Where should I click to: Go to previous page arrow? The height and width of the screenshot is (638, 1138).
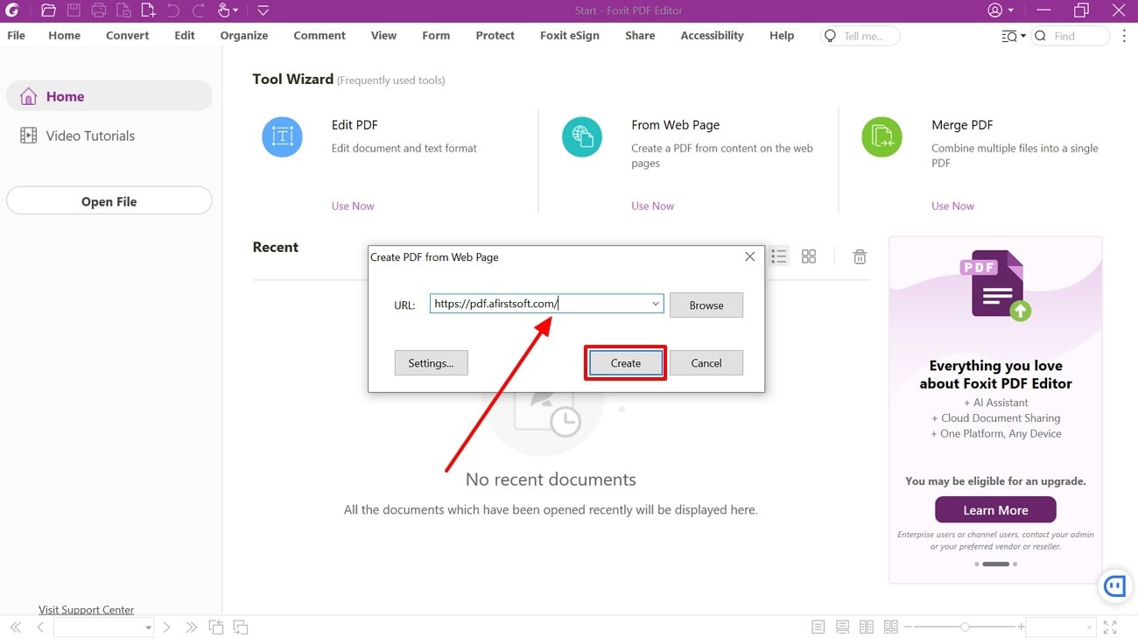[x=40, y=627]
